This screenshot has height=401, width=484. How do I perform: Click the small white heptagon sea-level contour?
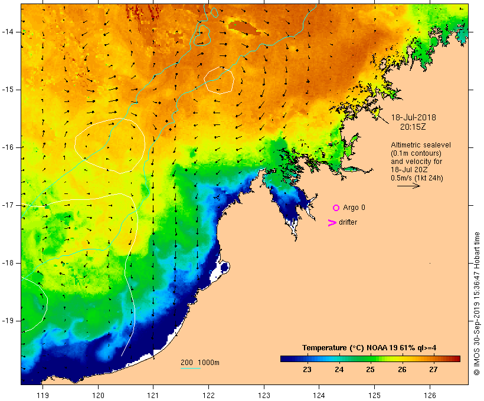(219, 80)
